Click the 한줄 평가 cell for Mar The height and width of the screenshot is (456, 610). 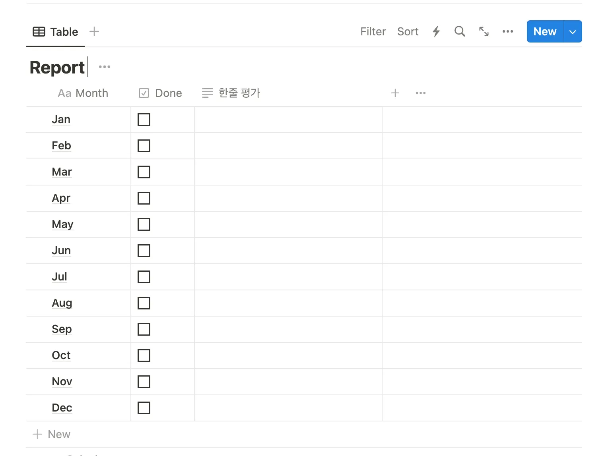288,172
